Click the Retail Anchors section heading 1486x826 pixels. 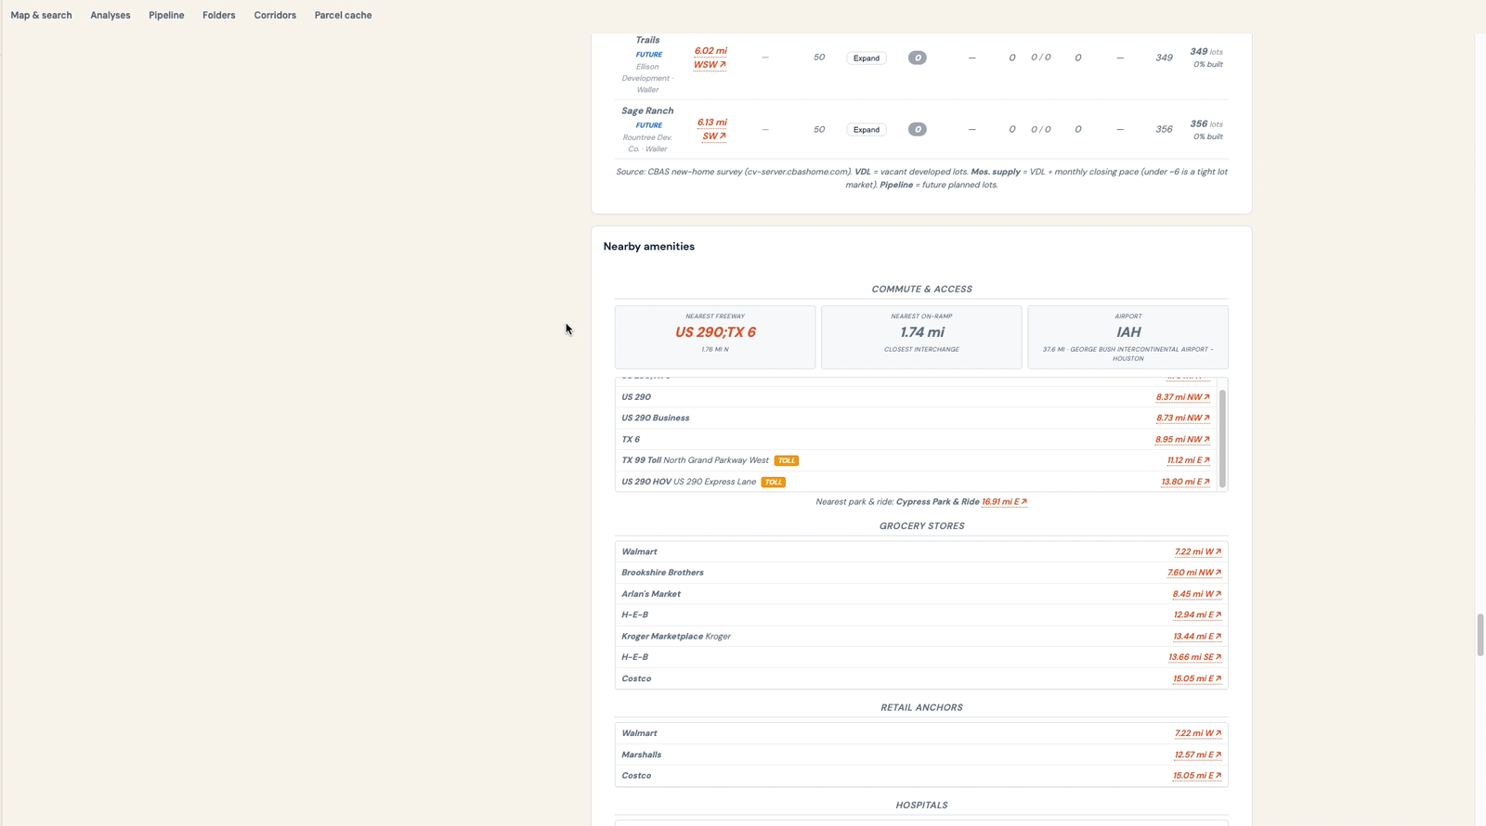(x=921, y=707)
